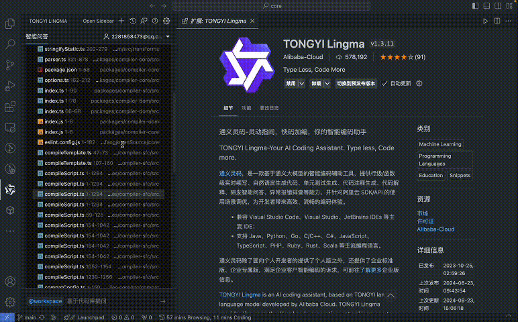Viewport: 518px width, 322px height.
Task: Go forward with the right arrow
Action: [x=164, y=6]
